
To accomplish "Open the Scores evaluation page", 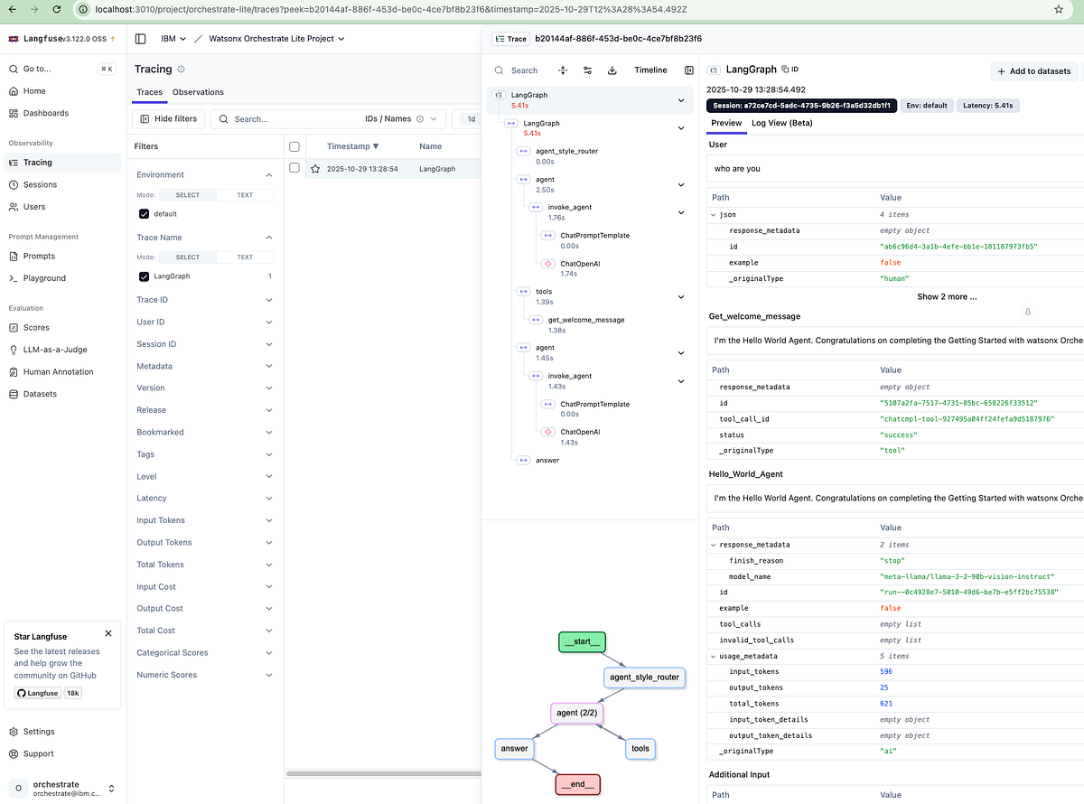I will point(36,328).
